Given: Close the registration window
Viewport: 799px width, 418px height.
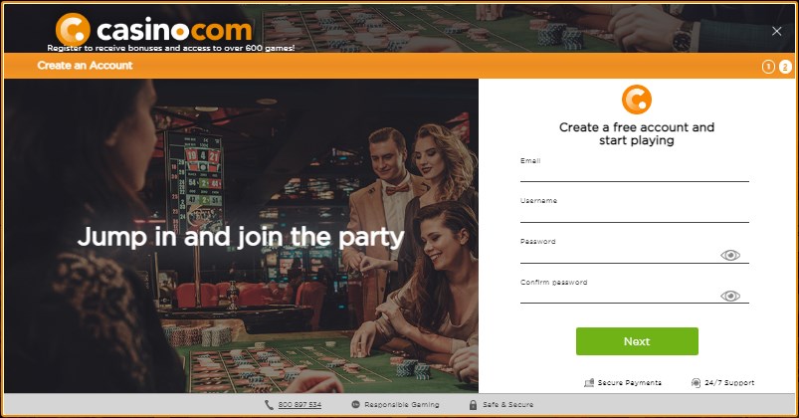Looking at the screenshot, I should coord(776,31).
